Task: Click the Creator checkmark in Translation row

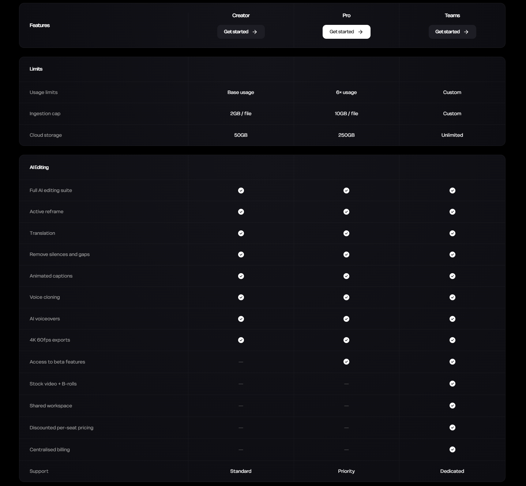Action: point(241,233)
